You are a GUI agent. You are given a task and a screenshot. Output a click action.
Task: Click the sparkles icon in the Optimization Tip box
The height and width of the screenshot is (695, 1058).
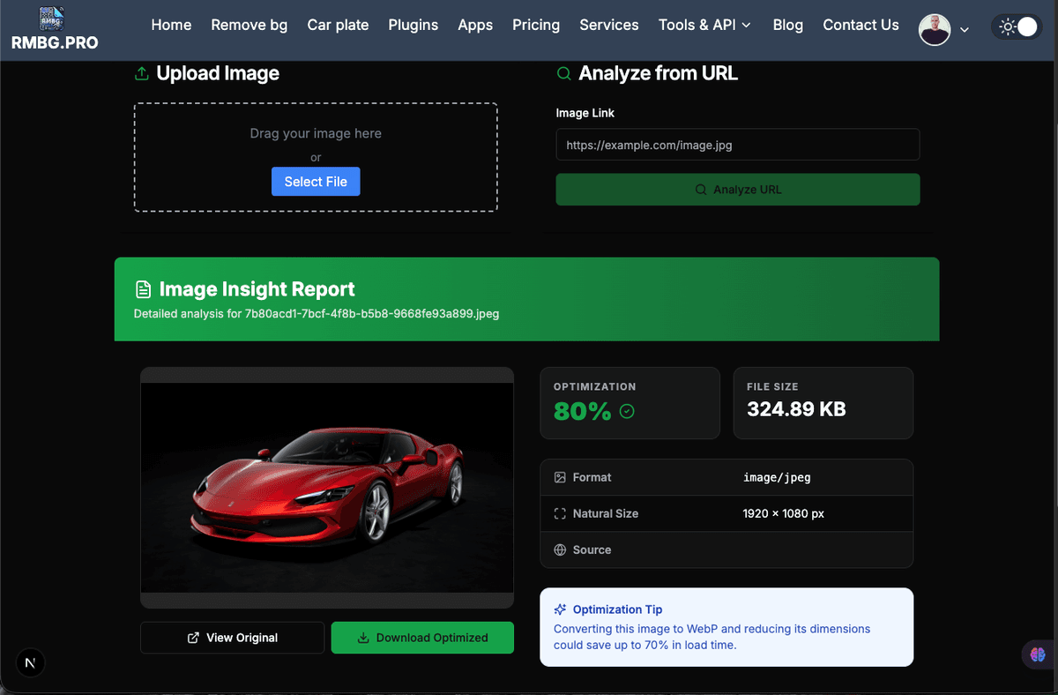(560, 609)
